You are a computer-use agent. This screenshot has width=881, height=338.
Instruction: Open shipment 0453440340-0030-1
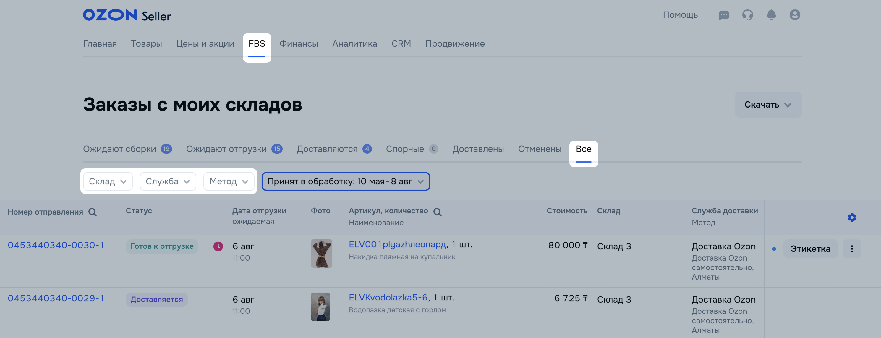[x=56, y=245]
